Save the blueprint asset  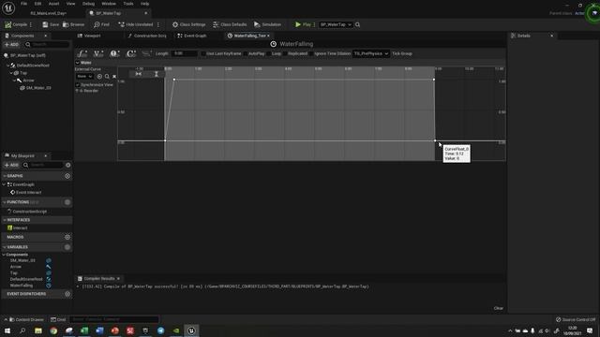pos(51,24)
